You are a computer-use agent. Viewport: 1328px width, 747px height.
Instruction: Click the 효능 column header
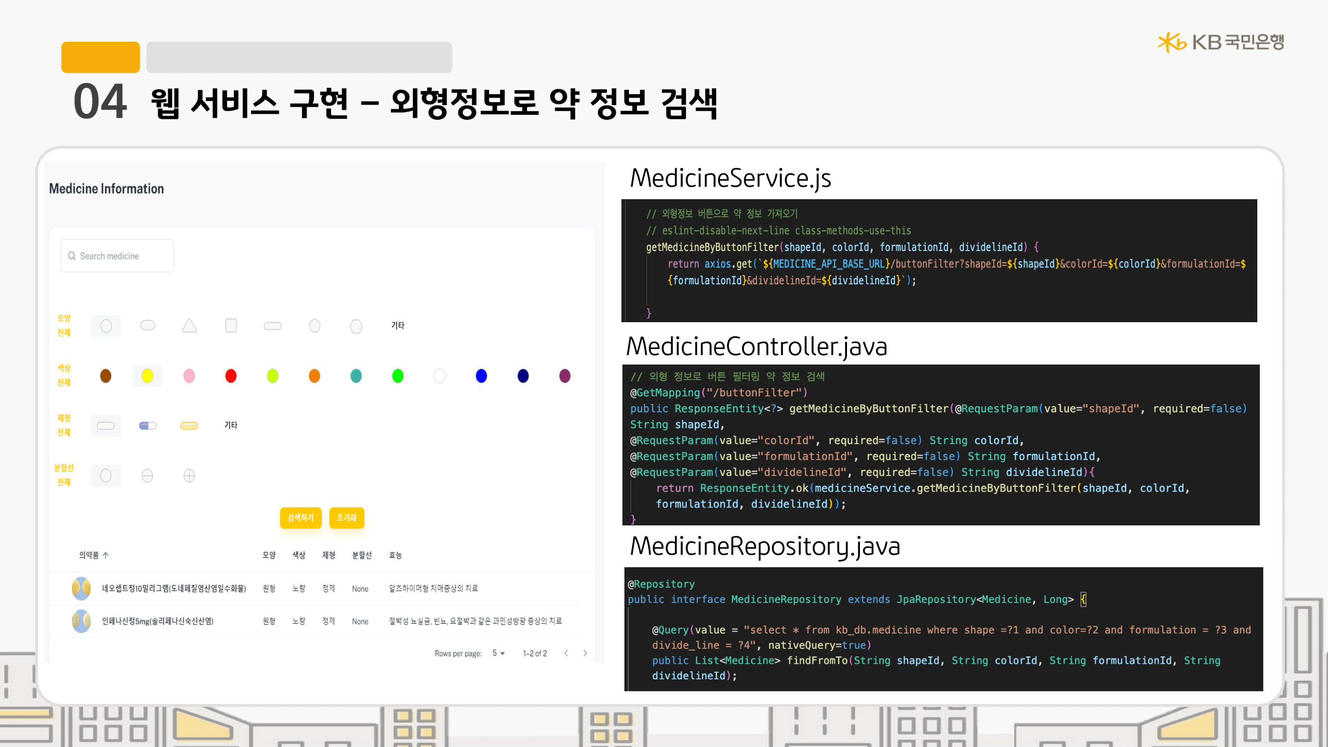pos(395,555)
